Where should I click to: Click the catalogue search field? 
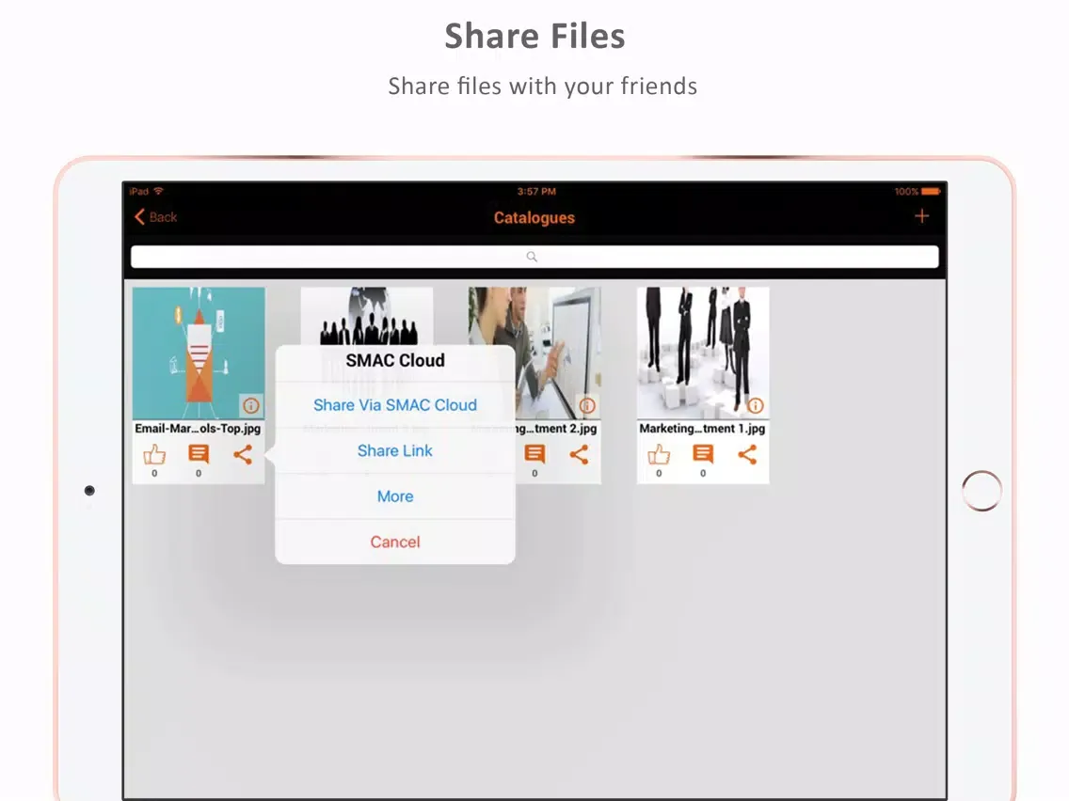pos(534,257)
